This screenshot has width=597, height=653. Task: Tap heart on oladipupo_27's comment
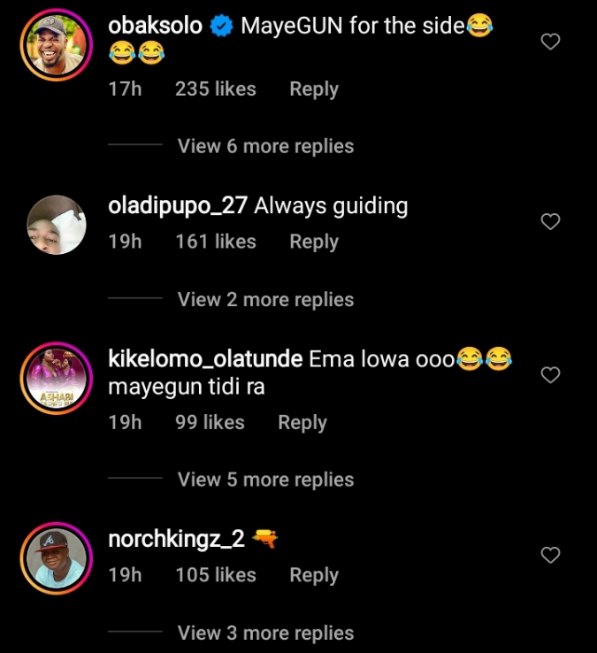click(550, 221)
